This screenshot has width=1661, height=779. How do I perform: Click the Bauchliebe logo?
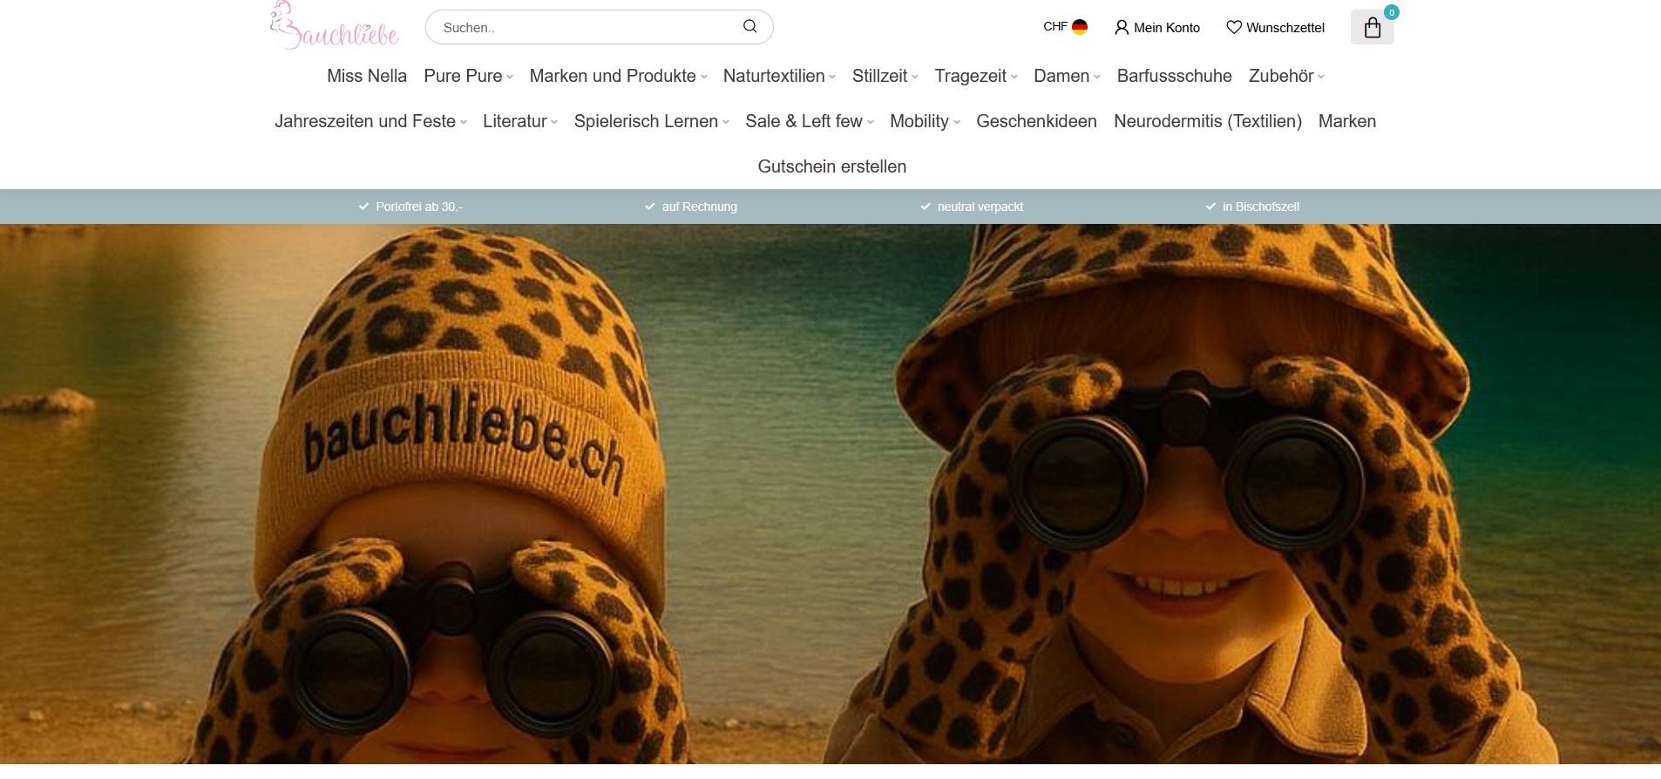[334, 26]
